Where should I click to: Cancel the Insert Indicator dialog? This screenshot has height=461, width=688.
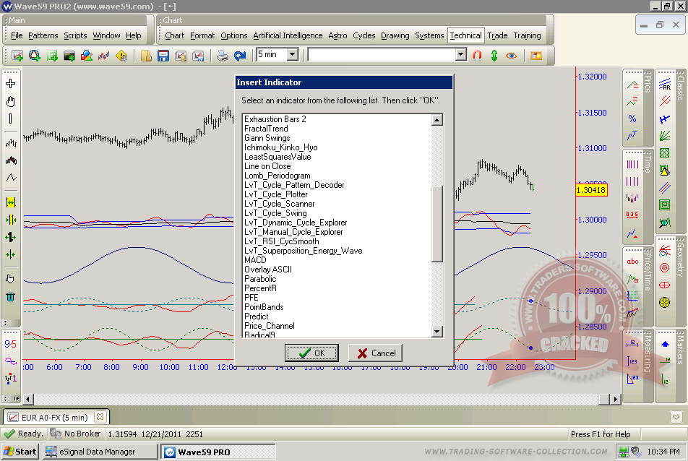[375, 353]
